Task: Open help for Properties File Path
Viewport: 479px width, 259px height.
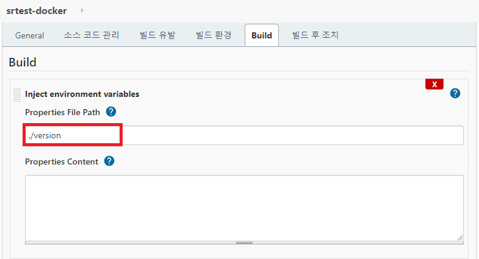Action: tap(111, 112)
